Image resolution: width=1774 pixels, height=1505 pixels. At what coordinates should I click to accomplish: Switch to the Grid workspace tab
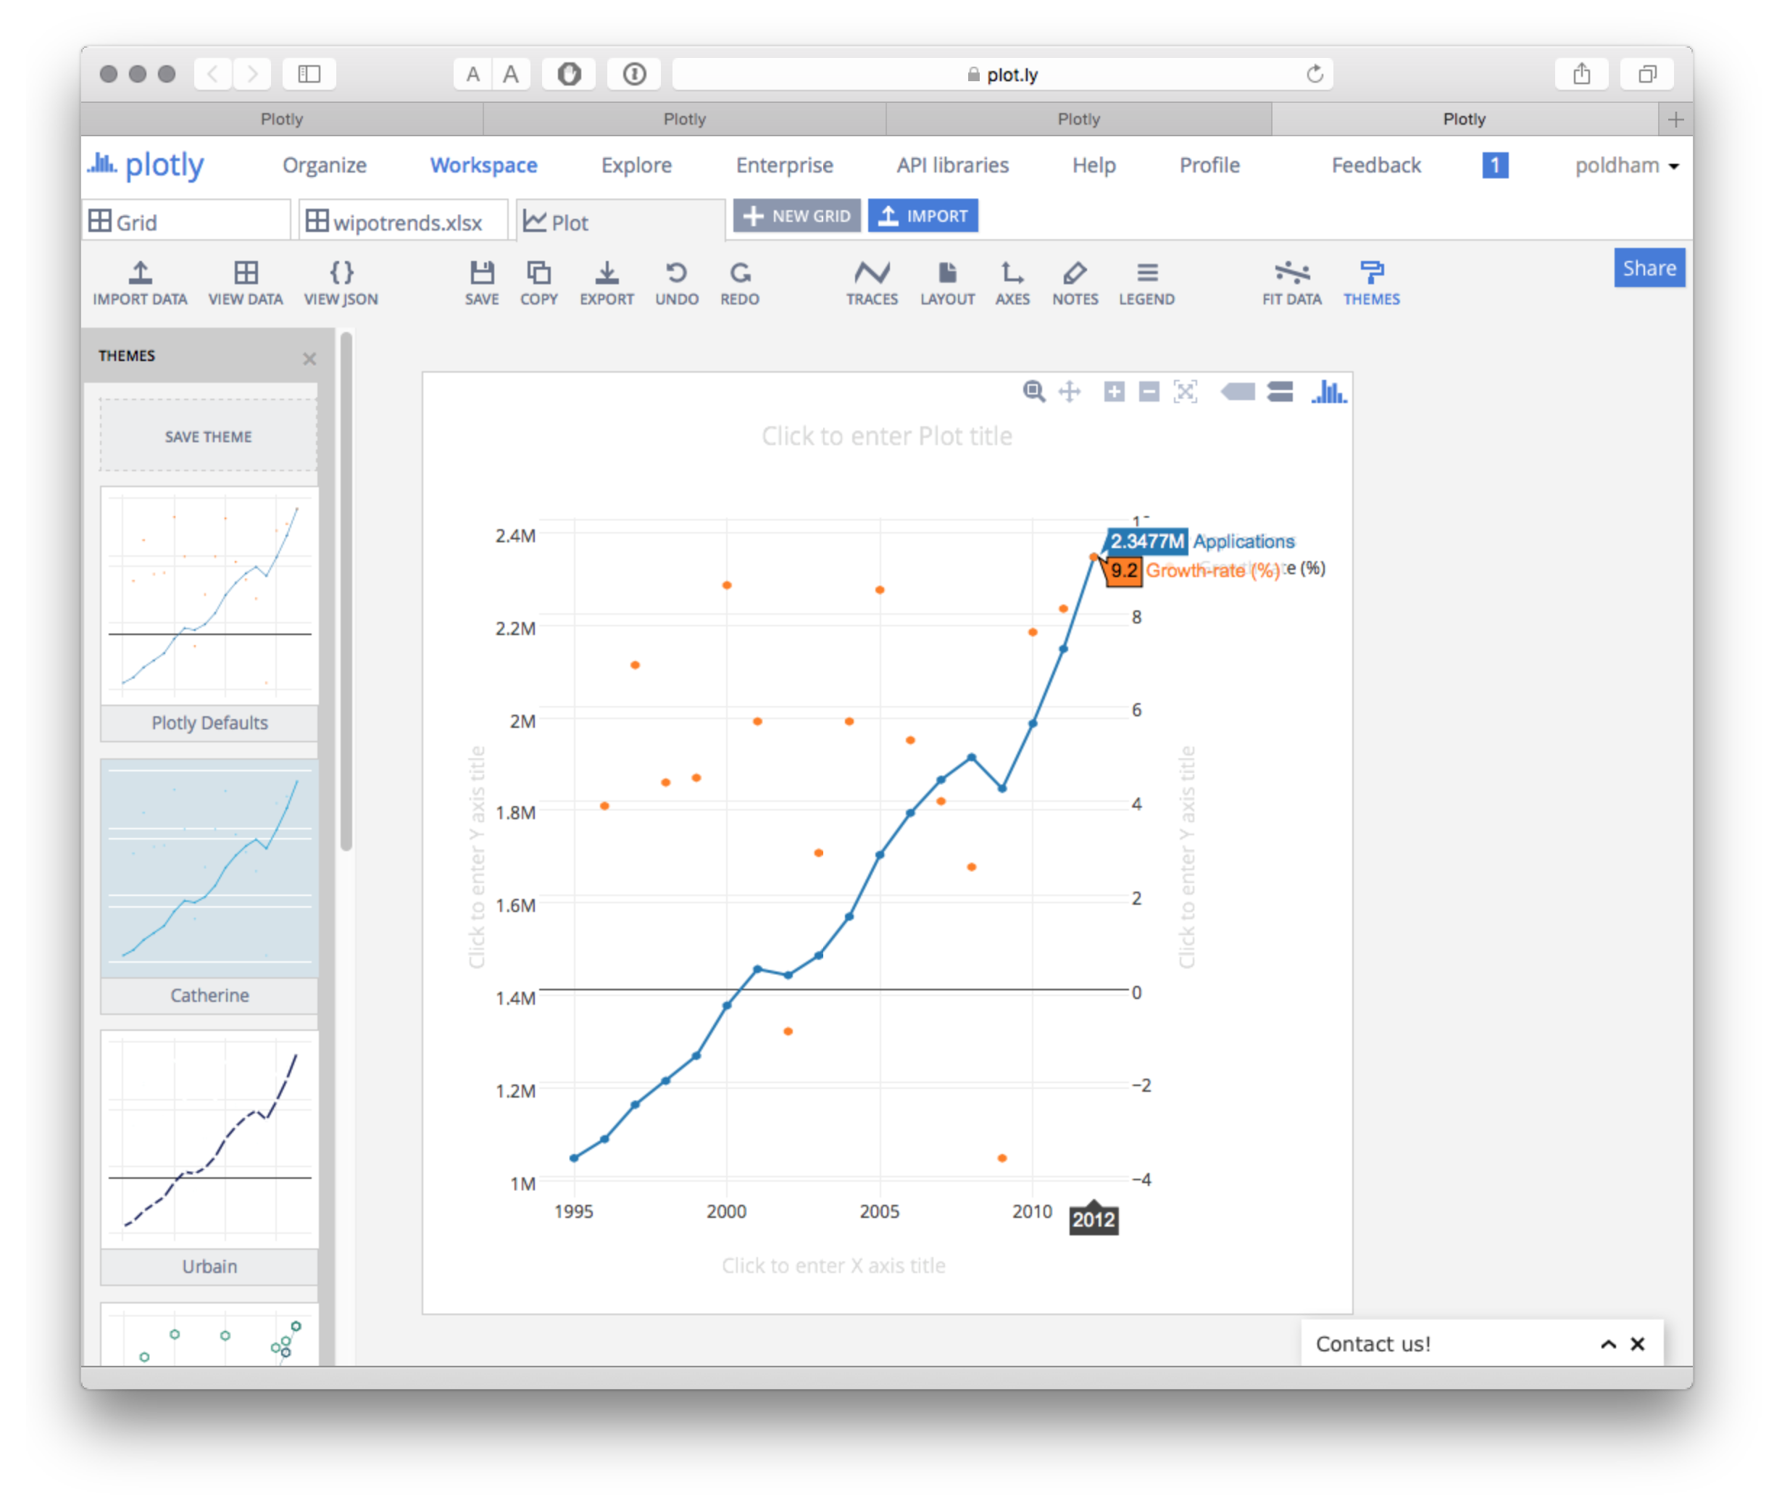coord(187,221)
